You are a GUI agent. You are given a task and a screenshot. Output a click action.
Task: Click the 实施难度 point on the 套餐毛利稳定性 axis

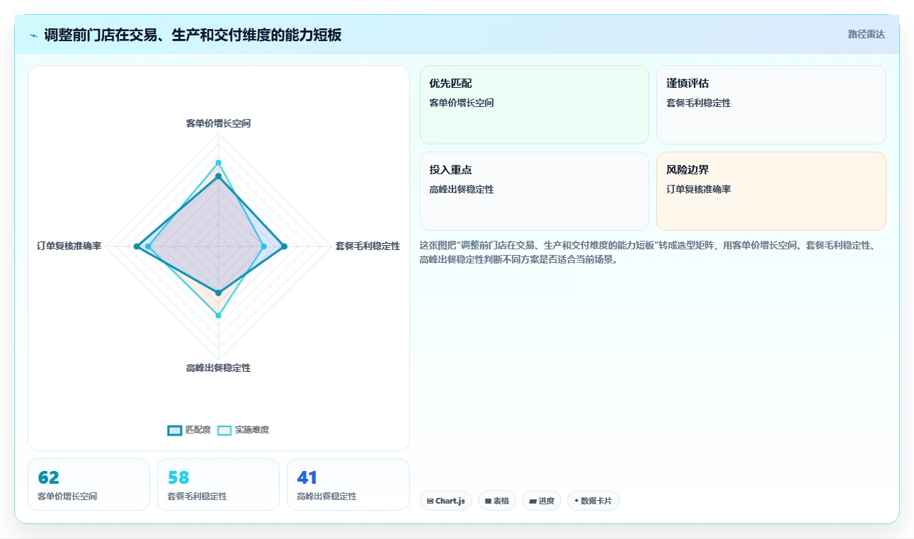pos(264,246)
